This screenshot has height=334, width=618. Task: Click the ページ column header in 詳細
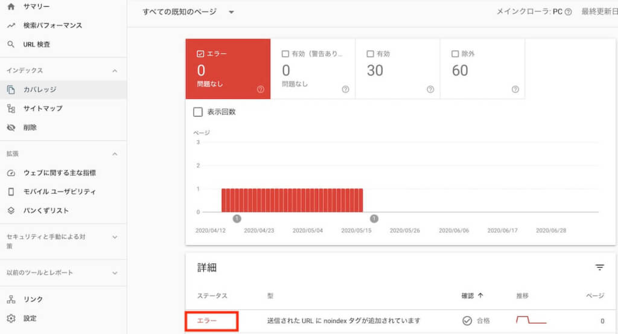click(x=595, y=296)
